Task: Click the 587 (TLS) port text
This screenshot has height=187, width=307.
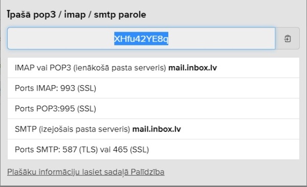Action: tap(80, 150)
